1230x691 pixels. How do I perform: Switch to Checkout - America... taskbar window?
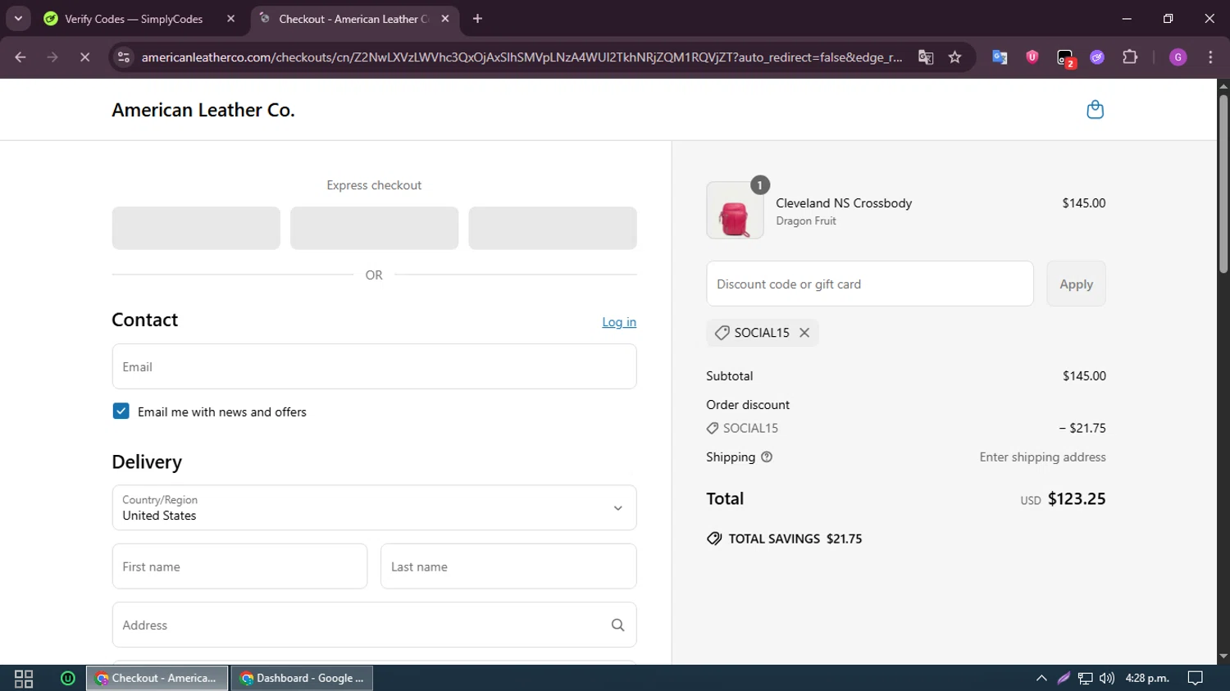tap(157, 679)
